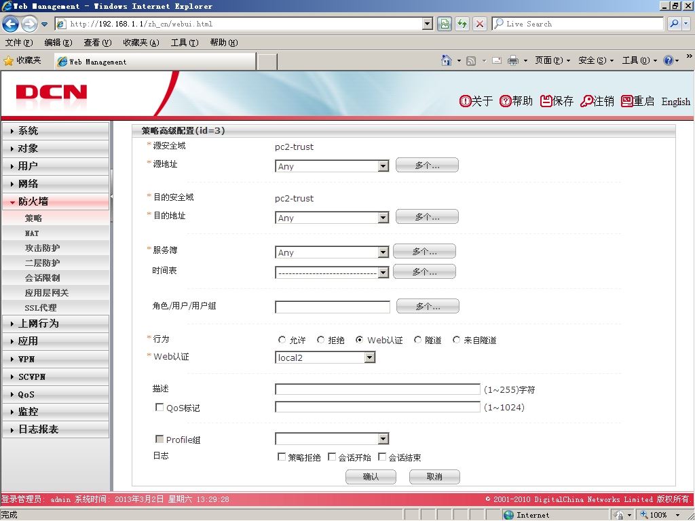Open the 收藏夹(A) menu

pos(141,43)
